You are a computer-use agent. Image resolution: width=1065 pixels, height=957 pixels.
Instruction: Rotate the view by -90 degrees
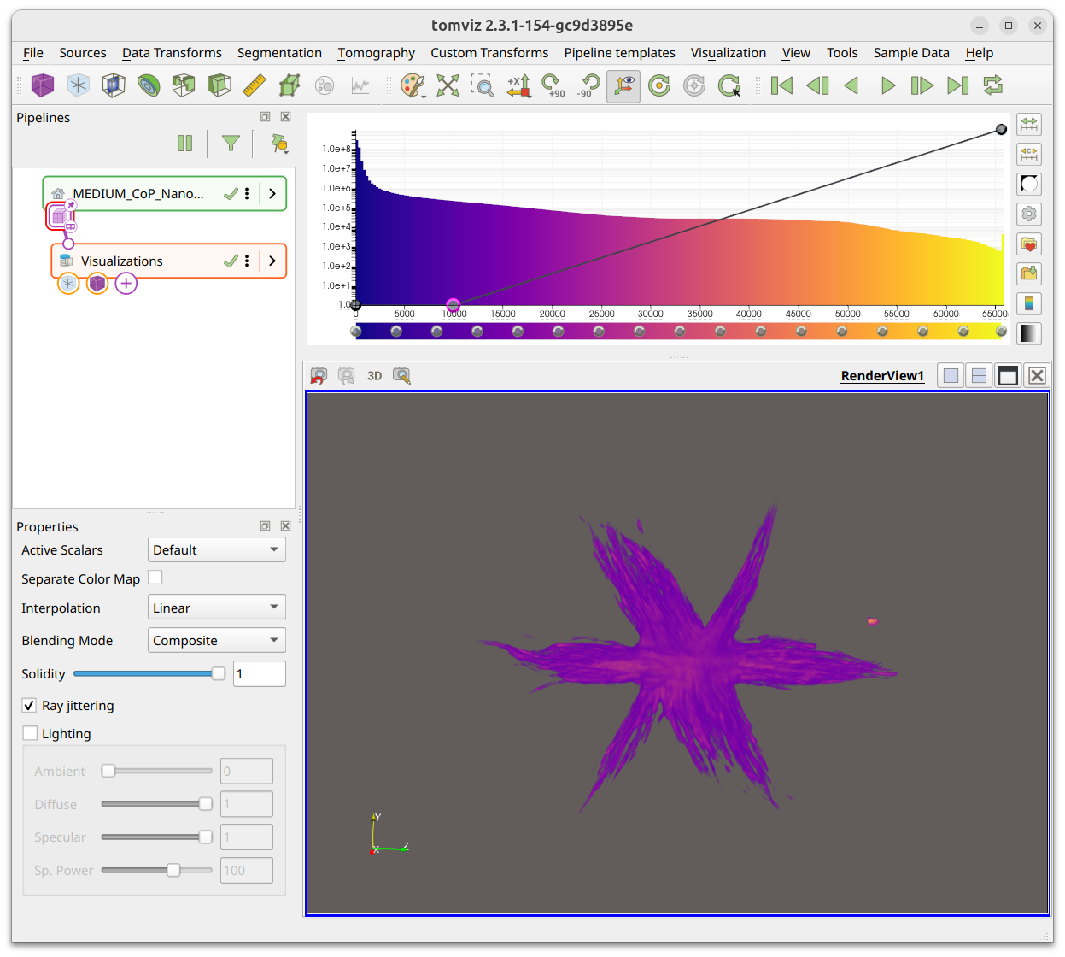pyautogui.click(x=588, y=85)
